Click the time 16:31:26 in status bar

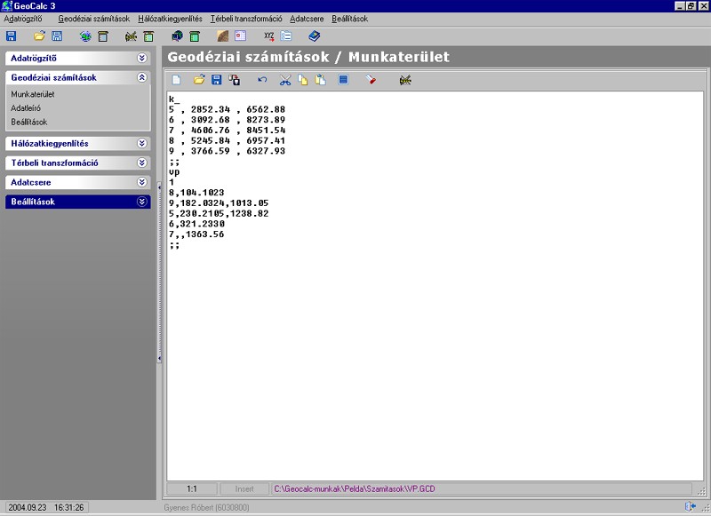(69, 507)
